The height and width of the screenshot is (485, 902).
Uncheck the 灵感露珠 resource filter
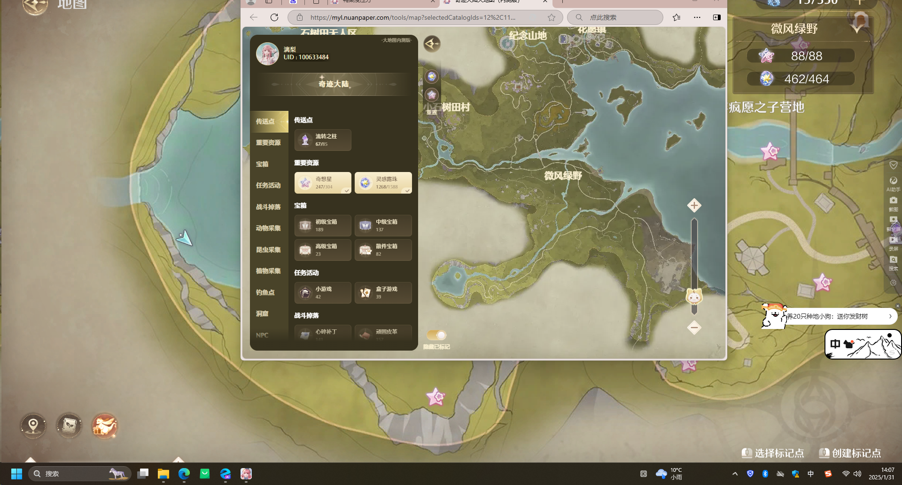click(x=383, y=183)
